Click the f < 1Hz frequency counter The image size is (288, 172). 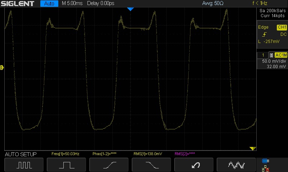click(260, 3)
